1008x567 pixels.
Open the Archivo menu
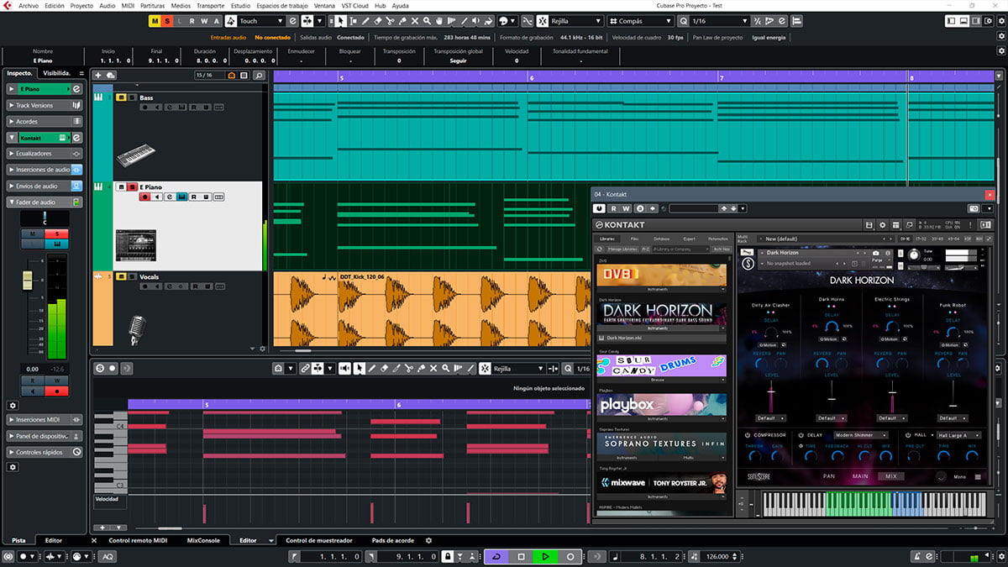(x=28, y=5)
